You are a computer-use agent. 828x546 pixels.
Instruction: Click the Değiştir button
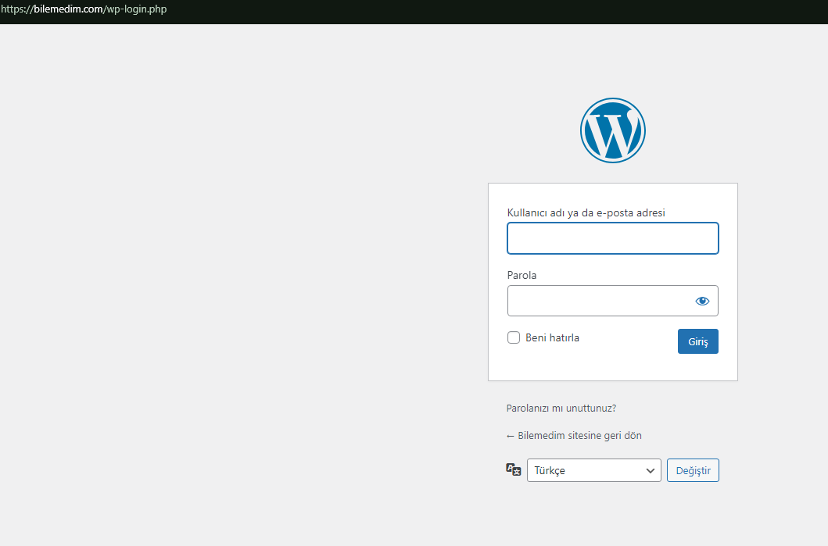tap(693, 470)
